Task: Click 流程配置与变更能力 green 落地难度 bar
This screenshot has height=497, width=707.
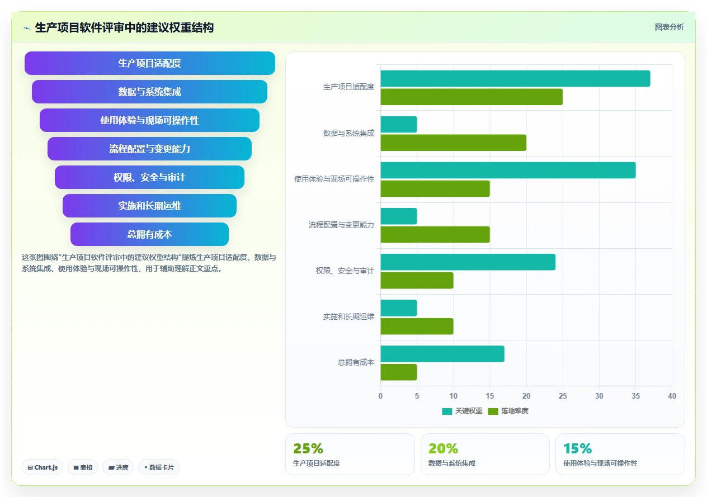Action: pyautogui.click(x=435, y=234)
